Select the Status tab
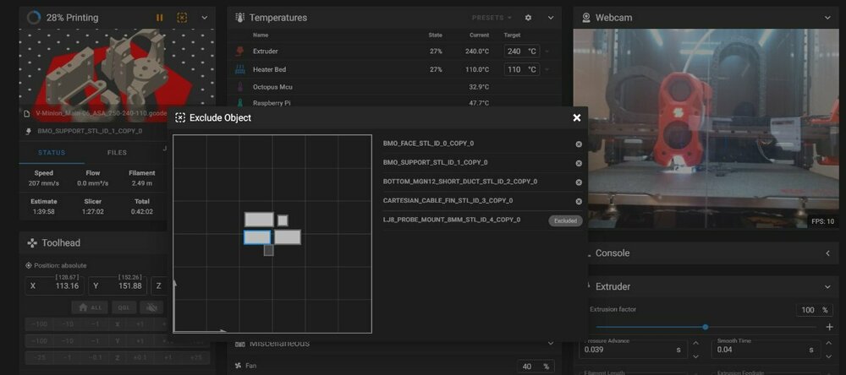Viewport: 846px width, 375px height. pos(52,153)
